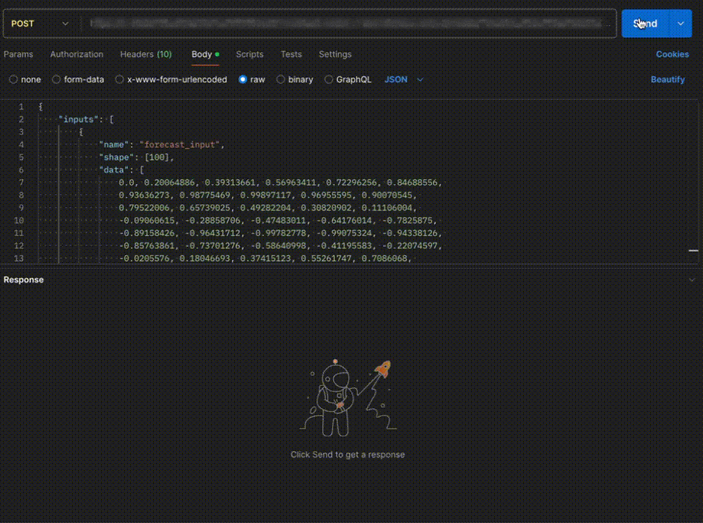Viewport: 703px width, 523px height.
Task: Open the JSON format dropdown
Action: click(403, 79)
